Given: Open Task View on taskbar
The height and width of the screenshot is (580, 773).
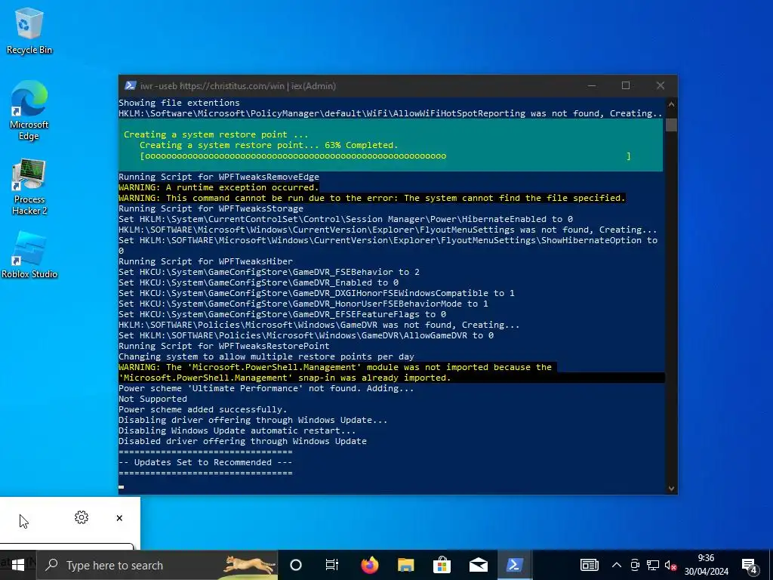Looking at the screenshot, I should click(x=332, y=565).
